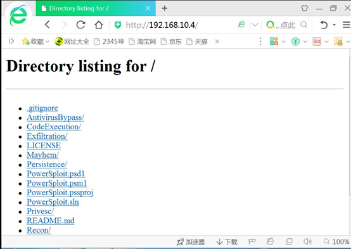Image resolution: width=351 pixels, height=249 pixels.
Task: Open the 下载 downloads status bar icon
Action: 227,242
